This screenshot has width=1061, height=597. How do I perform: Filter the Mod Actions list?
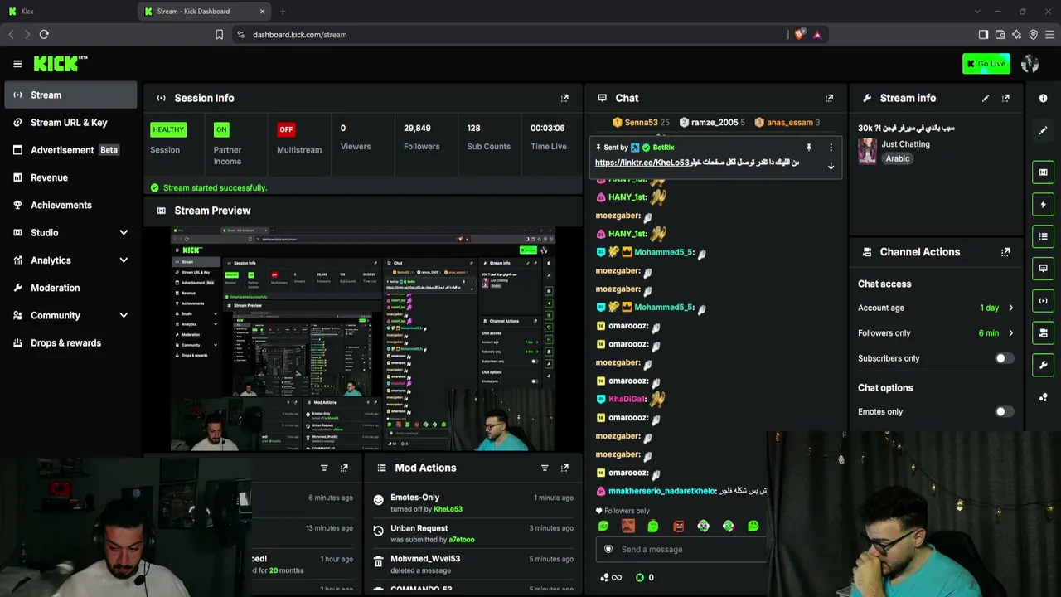[545, 468]
